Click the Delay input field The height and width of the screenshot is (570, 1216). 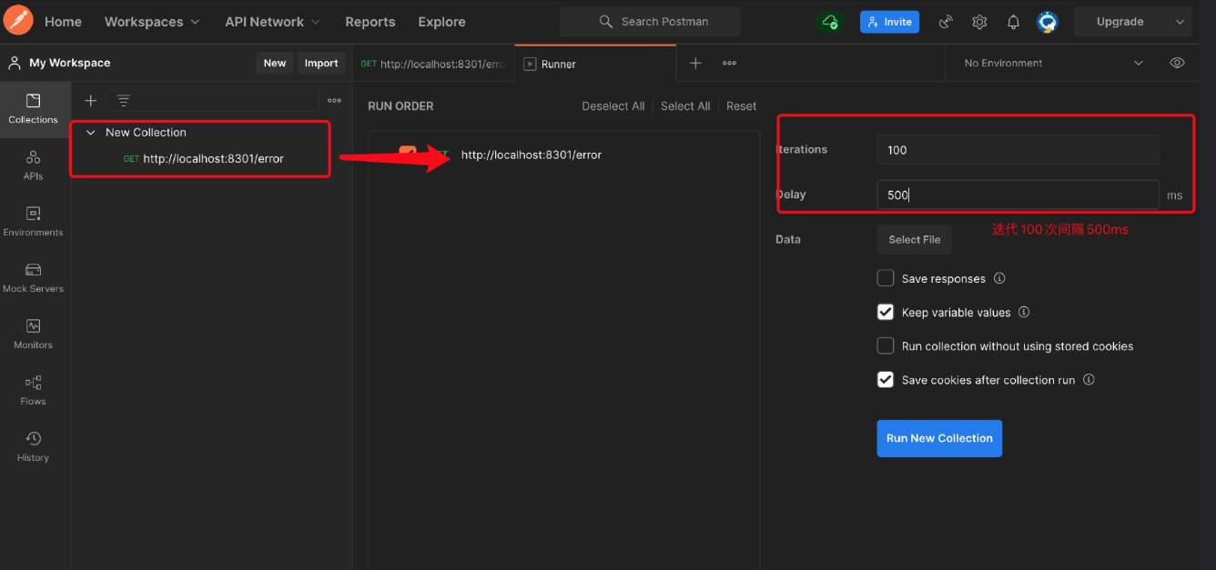point(1018,195)
